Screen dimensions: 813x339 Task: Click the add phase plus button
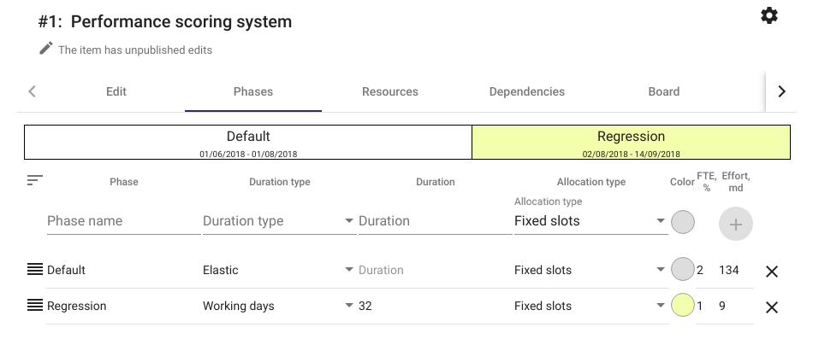coord(735,224)
